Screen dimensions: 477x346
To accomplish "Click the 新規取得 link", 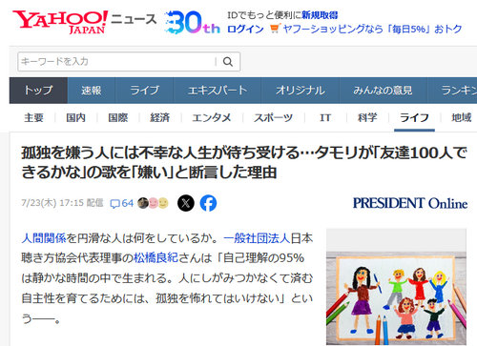I will tap(320, 15).
